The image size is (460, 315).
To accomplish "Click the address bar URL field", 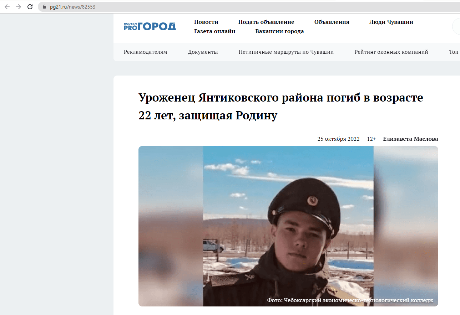I will pyautogui.click(x=250, y=7).
